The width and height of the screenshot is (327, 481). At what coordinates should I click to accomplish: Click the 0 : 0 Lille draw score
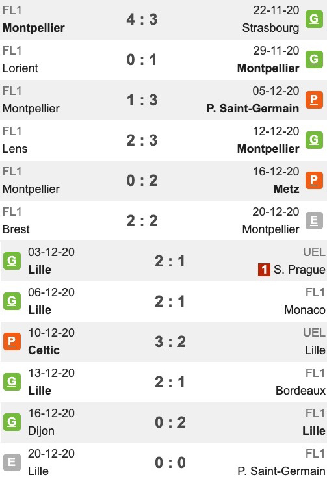170,463
